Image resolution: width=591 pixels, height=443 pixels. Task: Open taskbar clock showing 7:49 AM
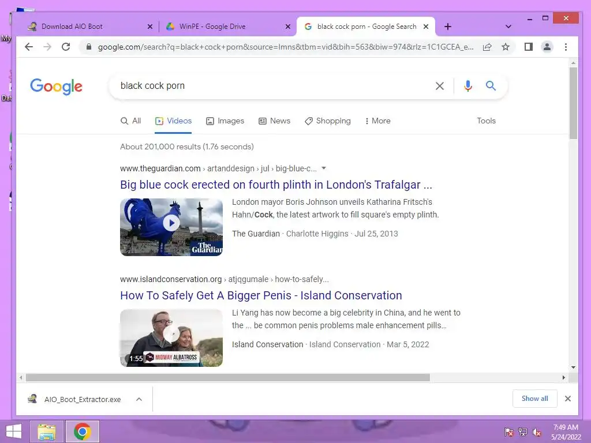pyautogui.click(x=566, y=432)
